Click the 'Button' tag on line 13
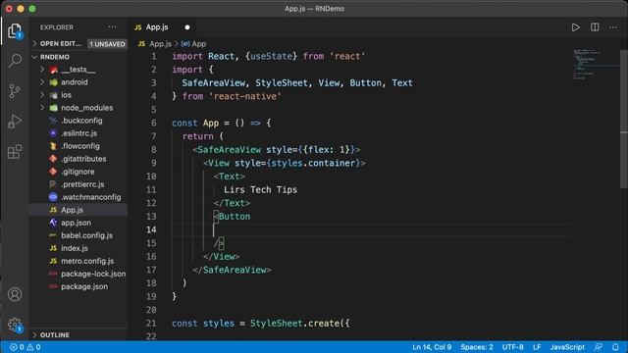 coord(235,217)
